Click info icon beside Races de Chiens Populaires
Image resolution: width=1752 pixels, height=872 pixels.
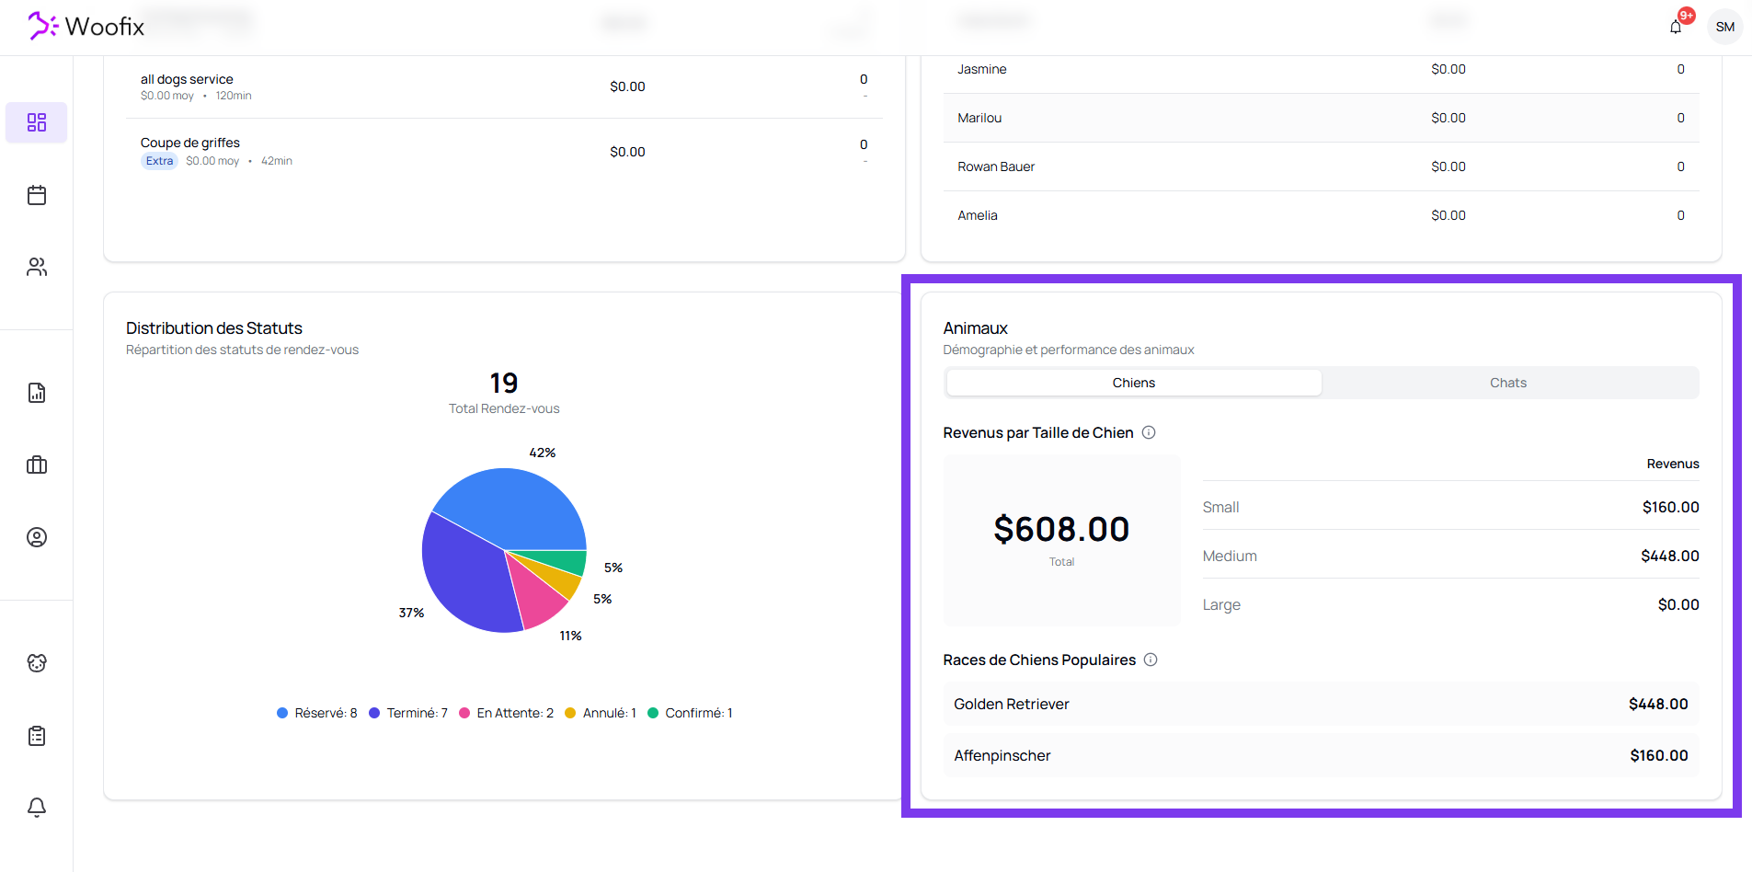1151,660
